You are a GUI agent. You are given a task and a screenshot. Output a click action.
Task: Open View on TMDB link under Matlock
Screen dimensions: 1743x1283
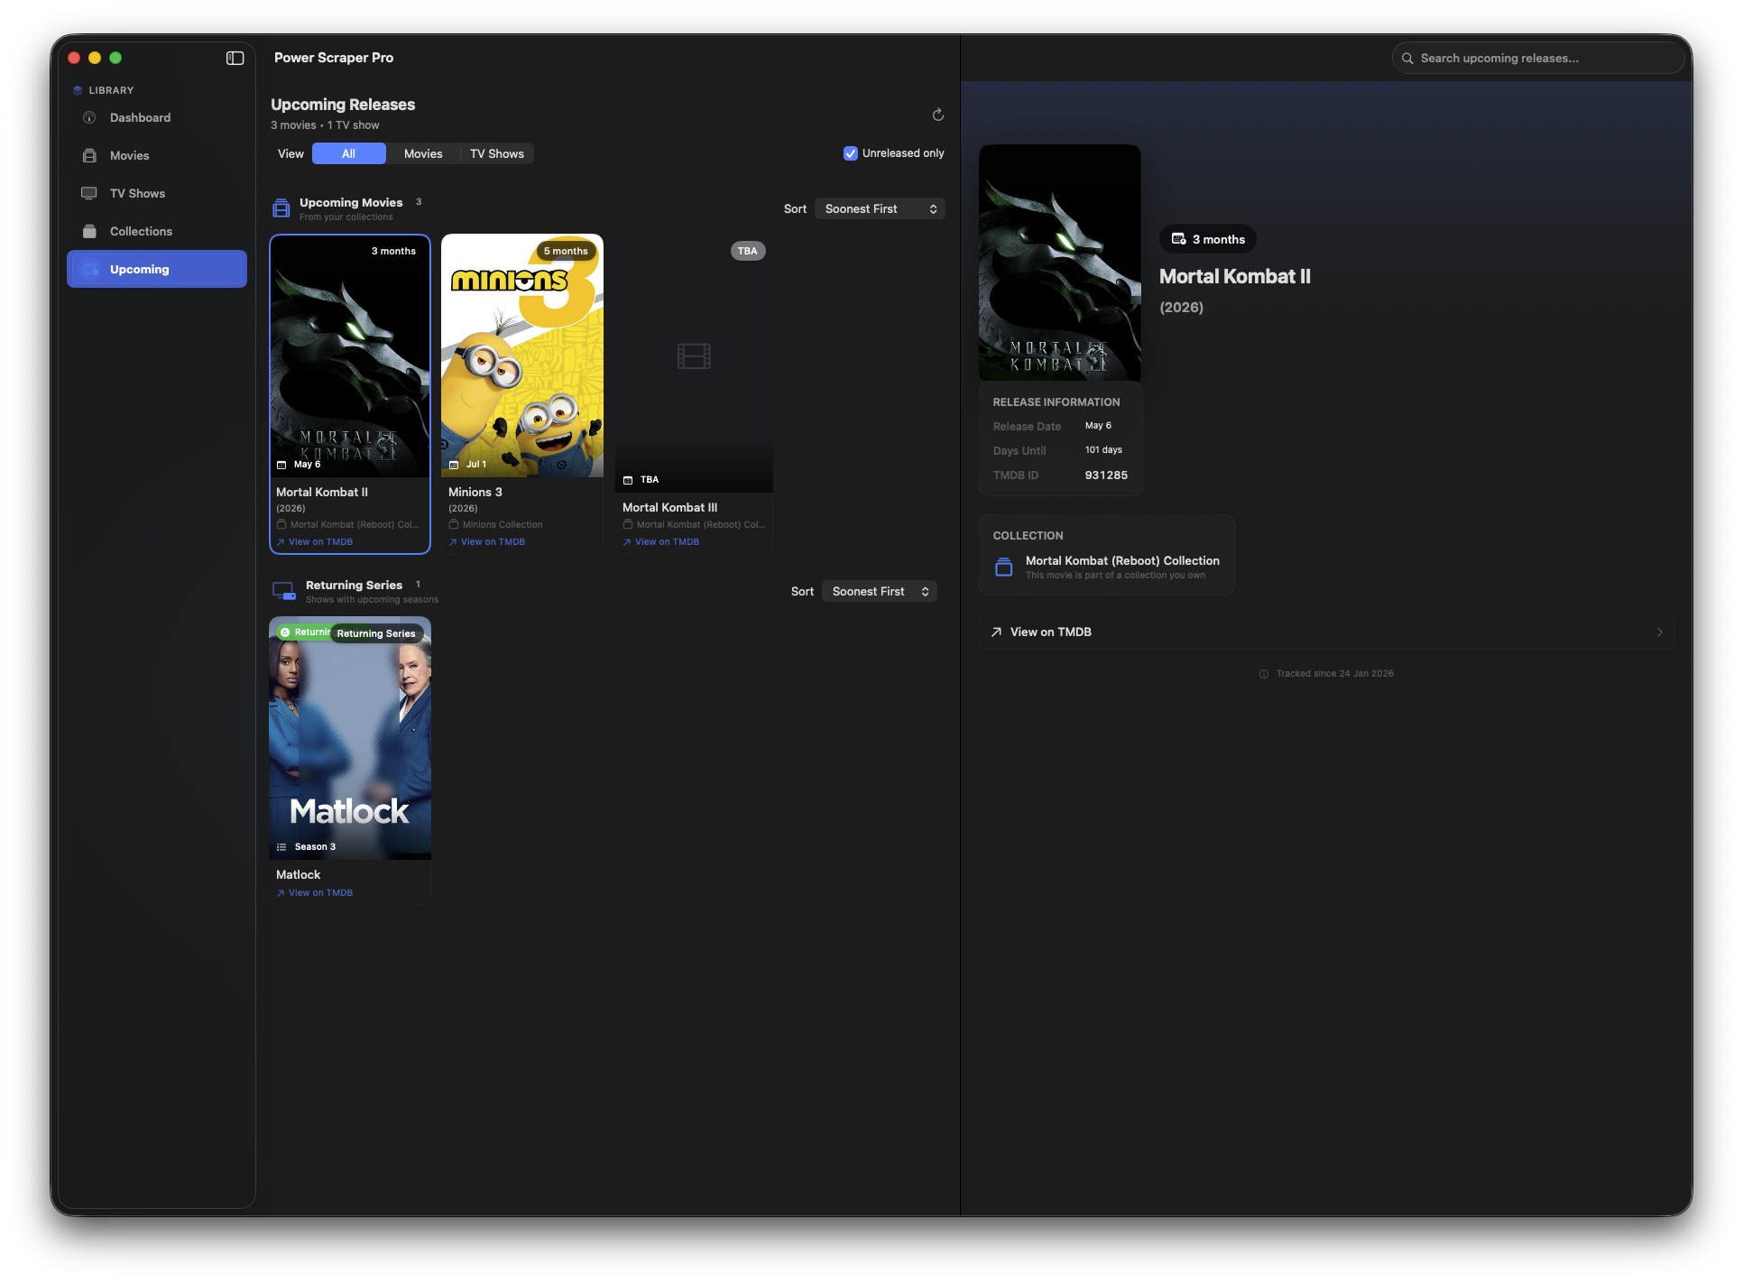point(319,892)
